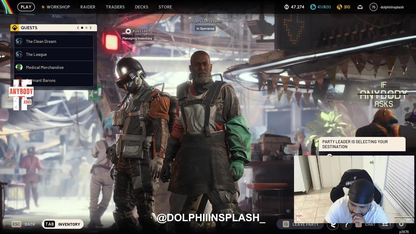Open the mail envelope inbox icon
The height and width of the screenshot is (234, 416).
[x=360, y=7]
